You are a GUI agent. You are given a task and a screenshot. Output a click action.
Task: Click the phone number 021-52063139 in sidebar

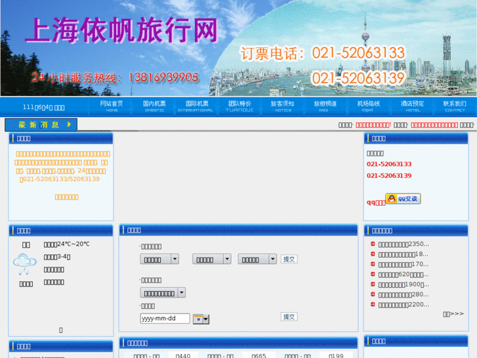tap(389, 175)
